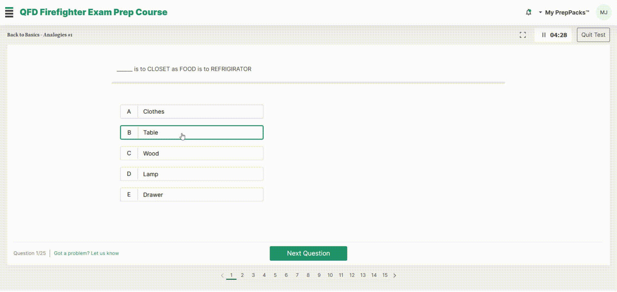
Task: Click the 'Question 1/25' counter text
Action: [30, 253]
